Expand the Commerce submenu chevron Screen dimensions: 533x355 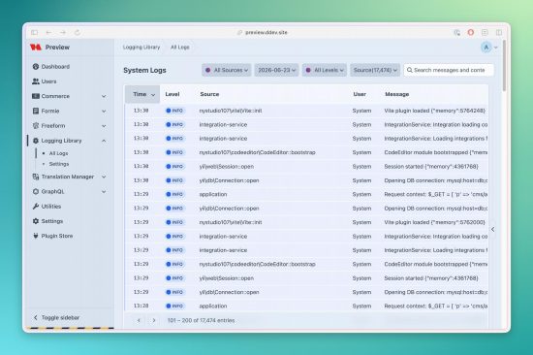coord(104,96)
